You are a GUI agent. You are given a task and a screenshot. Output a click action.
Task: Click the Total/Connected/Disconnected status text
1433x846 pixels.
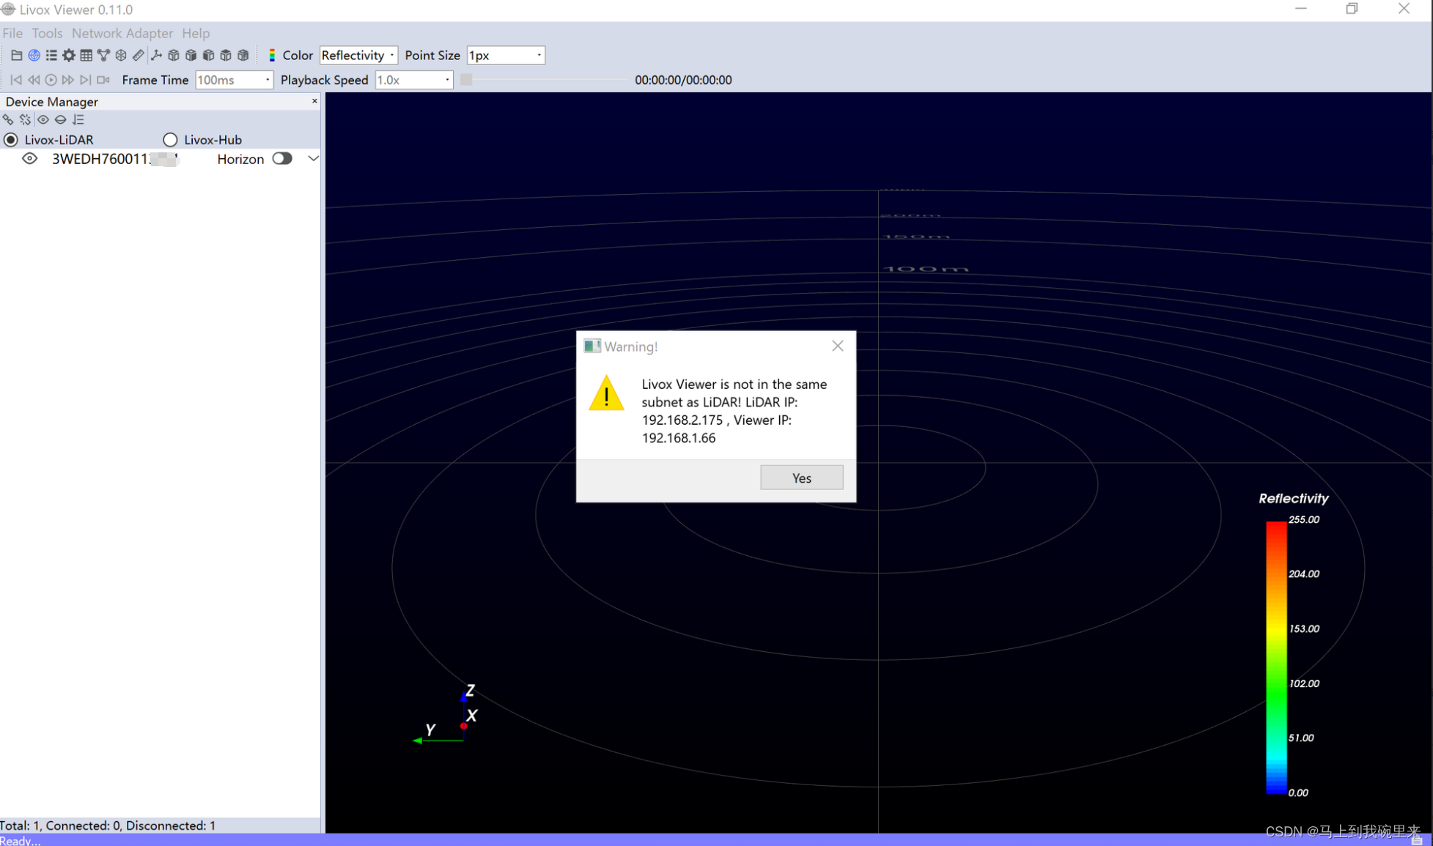coord(108,825)
